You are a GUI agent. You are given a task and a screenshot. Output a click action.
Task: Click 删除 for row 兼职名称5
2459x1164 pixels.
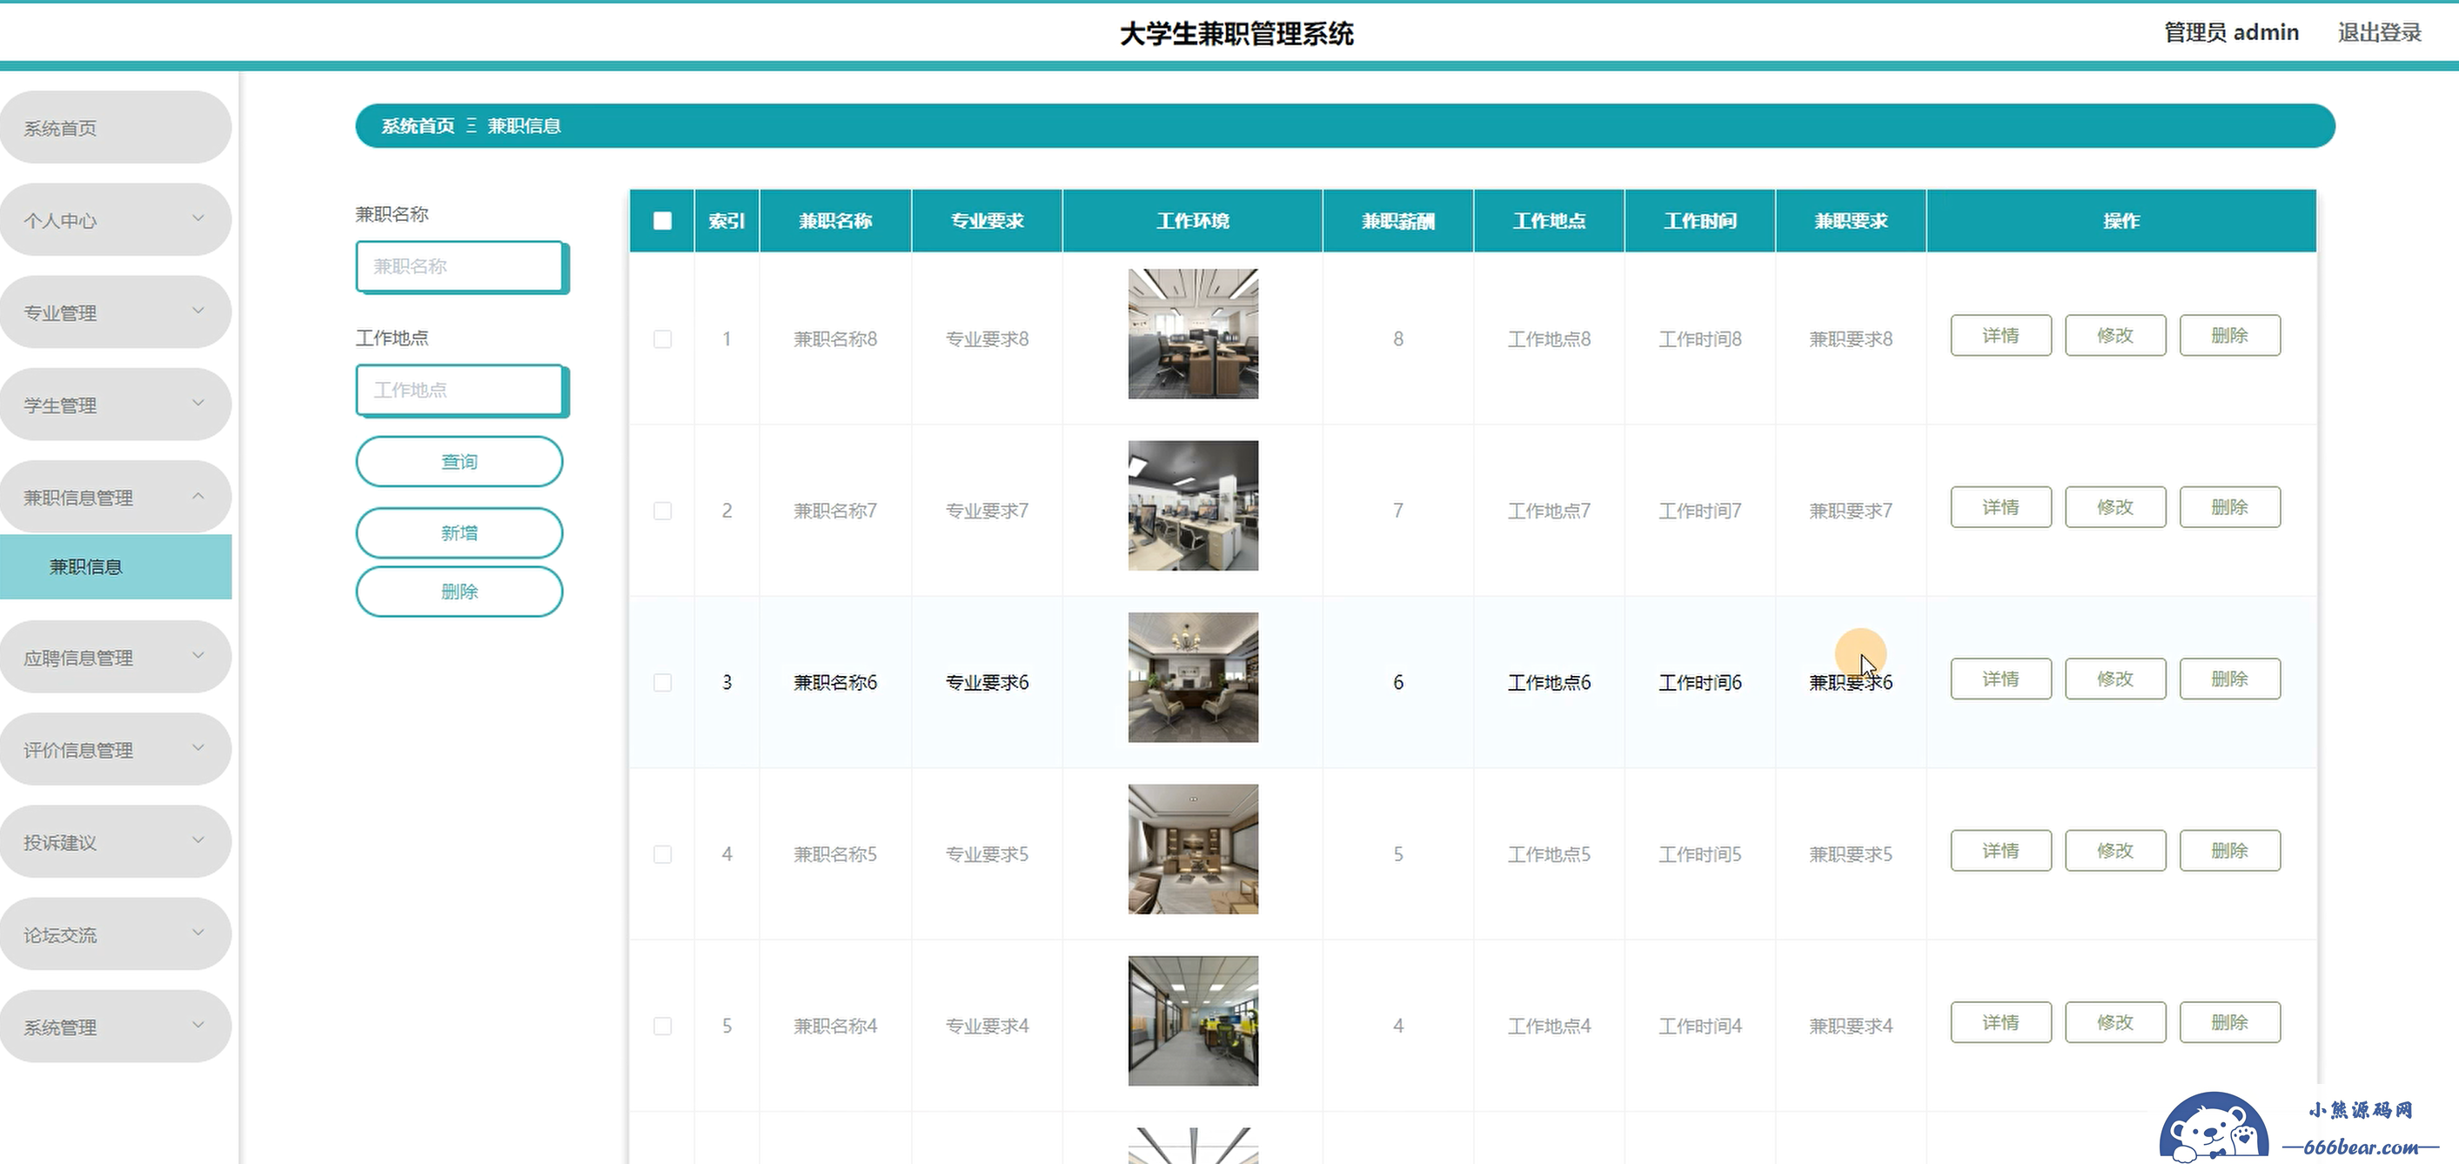click(2230, 851)
